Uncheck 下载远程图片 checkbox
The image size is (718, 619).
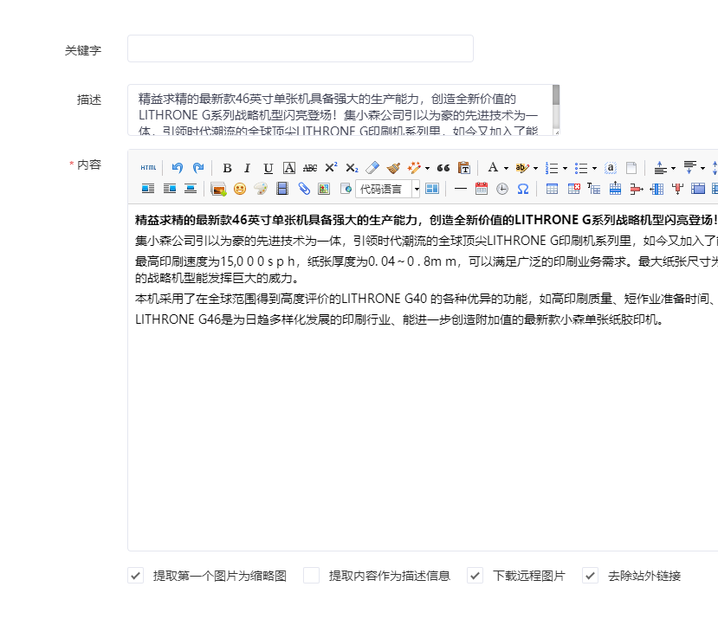coord(475,576)
